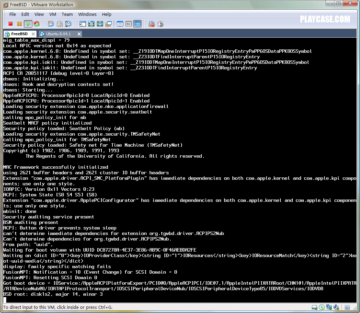Click the status bar Ctrl+G hint text
The image size is (360, 313).
[58, 307]
